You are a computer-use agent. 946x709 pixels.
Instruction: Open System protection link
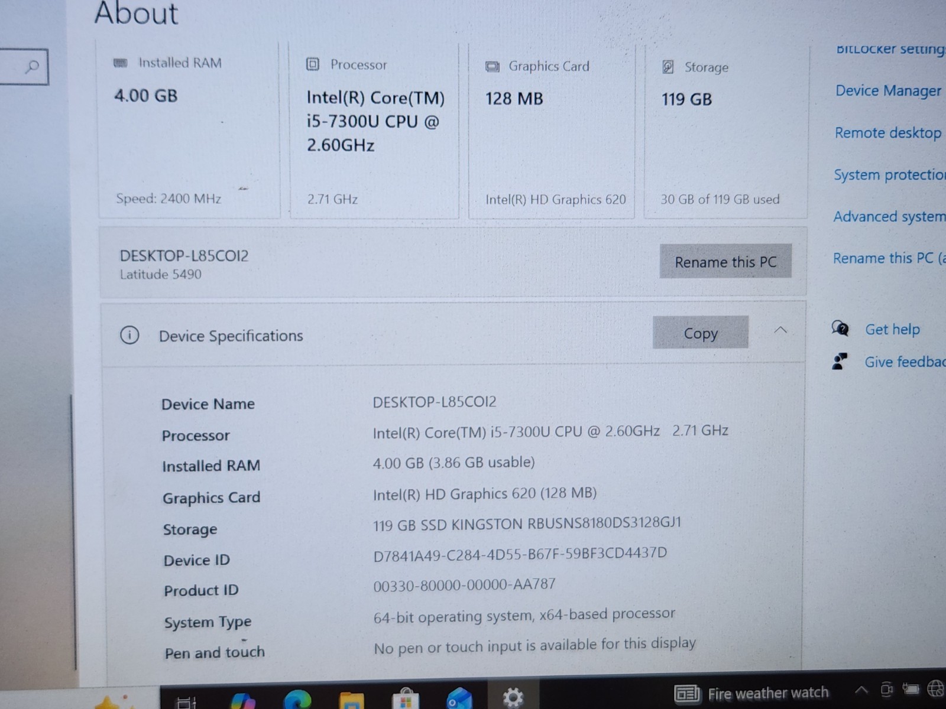889,175
